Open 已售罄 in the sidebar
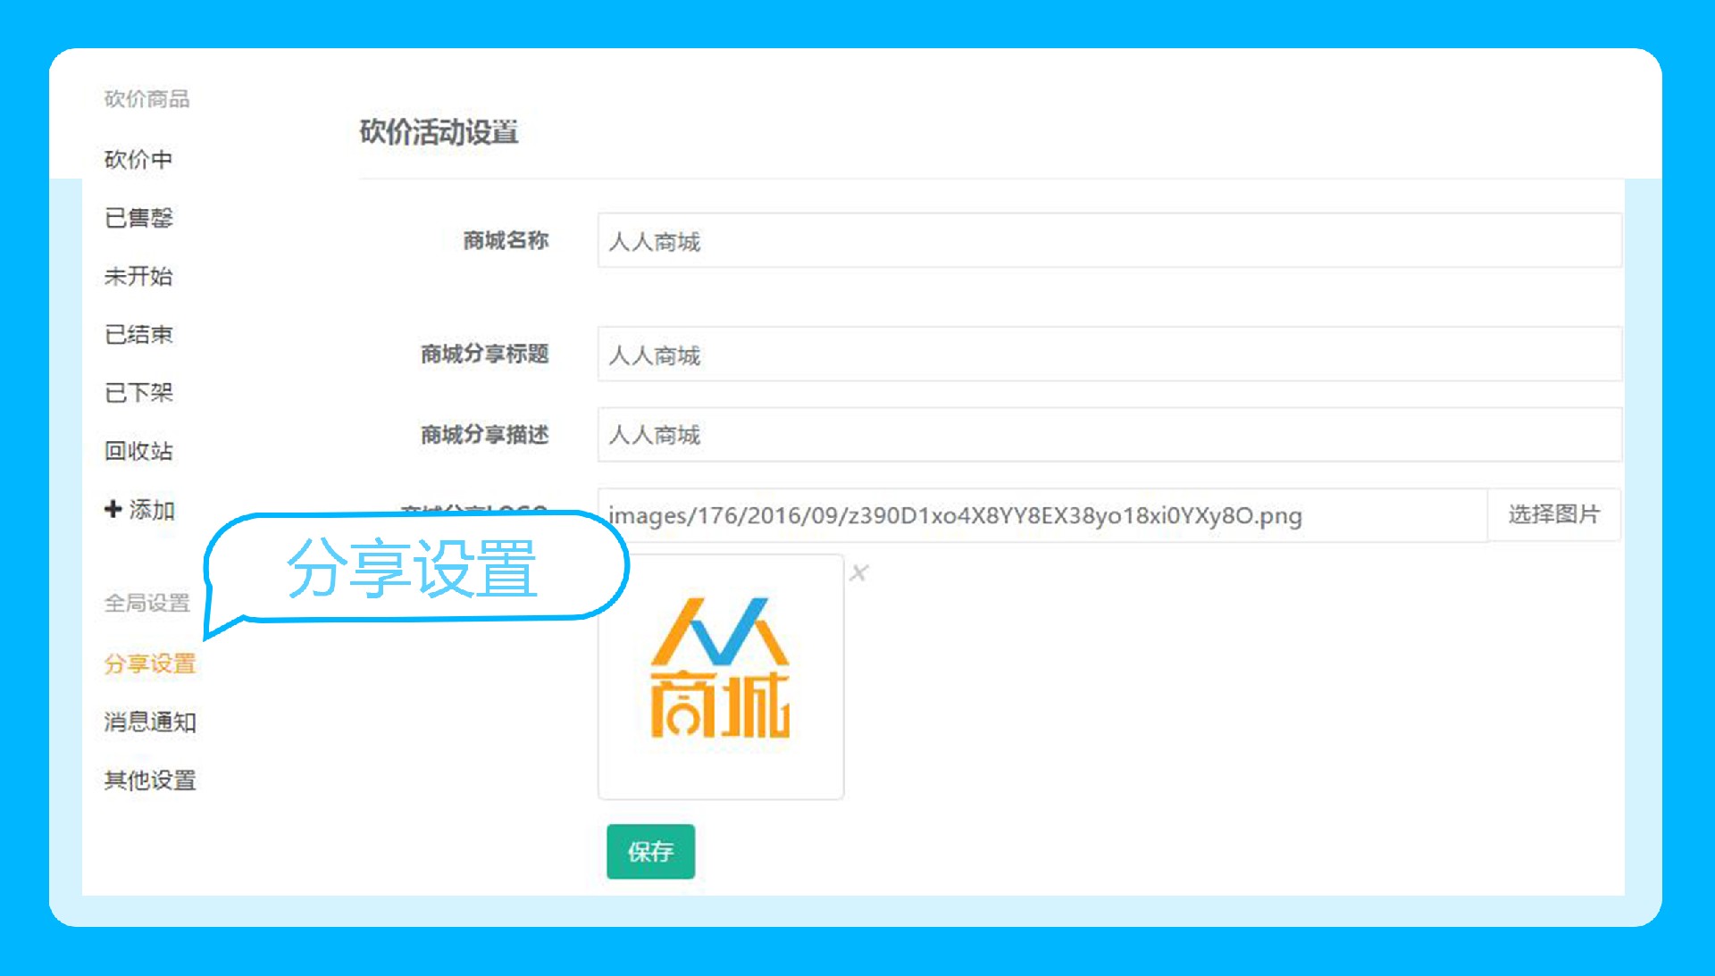 [x=138, y=218]
